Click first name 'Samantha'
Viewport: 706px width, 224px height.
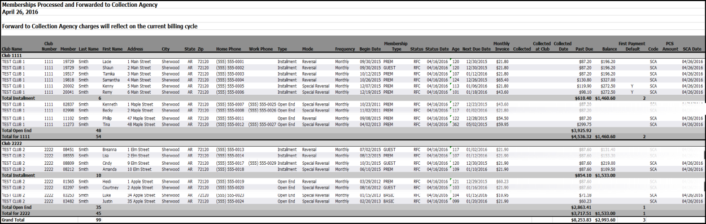[111, 80]
